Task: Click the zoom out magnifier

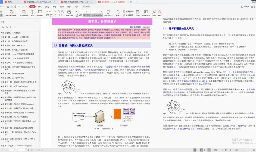Action: click(x=59, y=11)
